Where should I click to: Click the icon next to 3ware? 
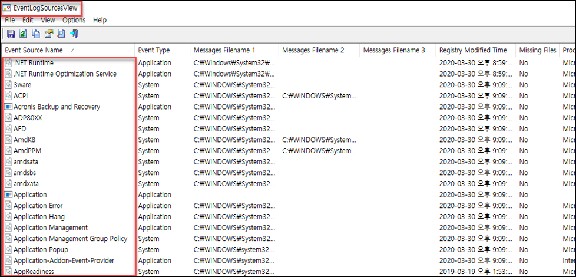[x=8, y=85]
